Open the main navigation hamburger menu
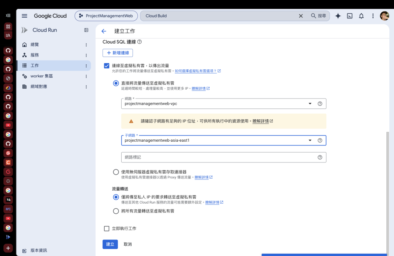 coord(24,16)
